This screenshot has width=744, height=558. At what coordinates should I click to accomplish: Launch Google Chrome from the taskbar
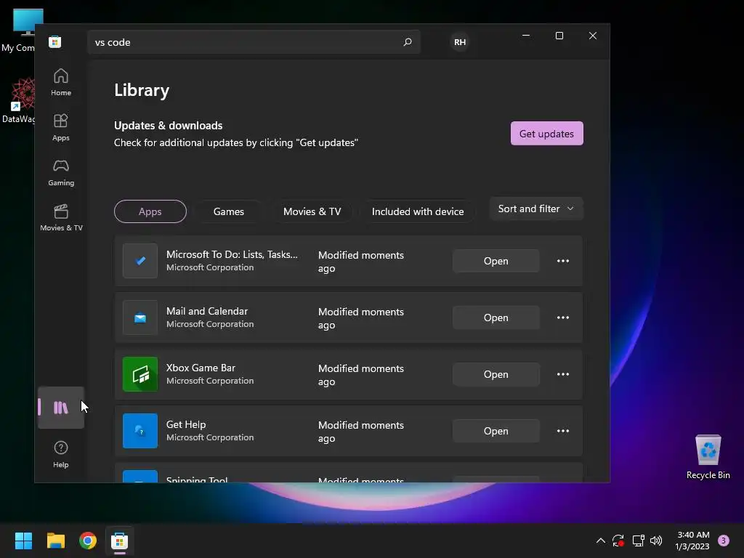tap(88, 541)
